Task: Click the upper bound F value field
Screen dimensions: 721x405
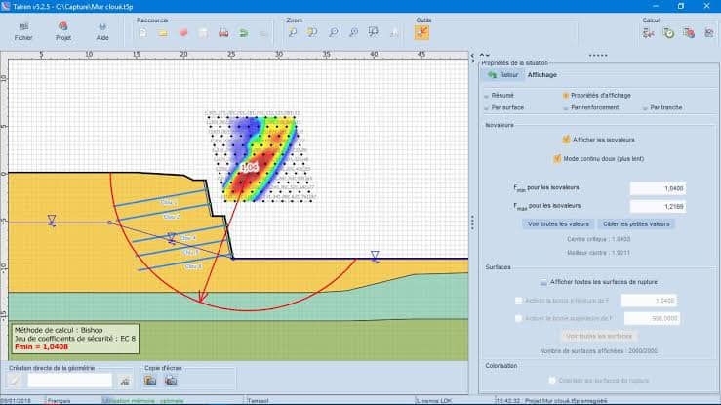Action: click(x=652, y=318)
